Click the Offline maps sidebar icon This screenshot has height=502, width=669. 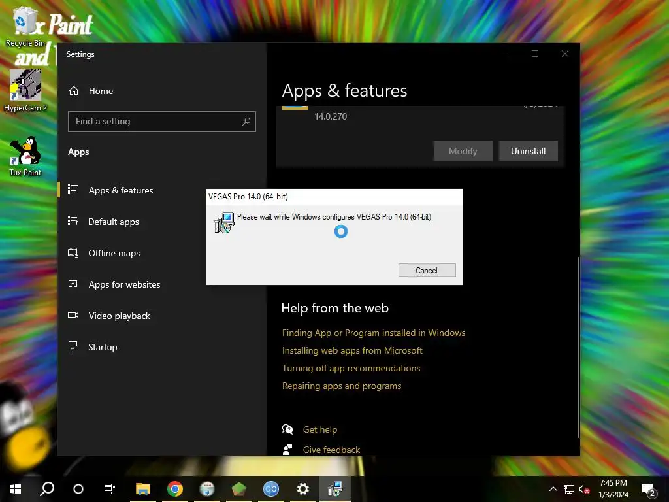(x=73, y=253)
